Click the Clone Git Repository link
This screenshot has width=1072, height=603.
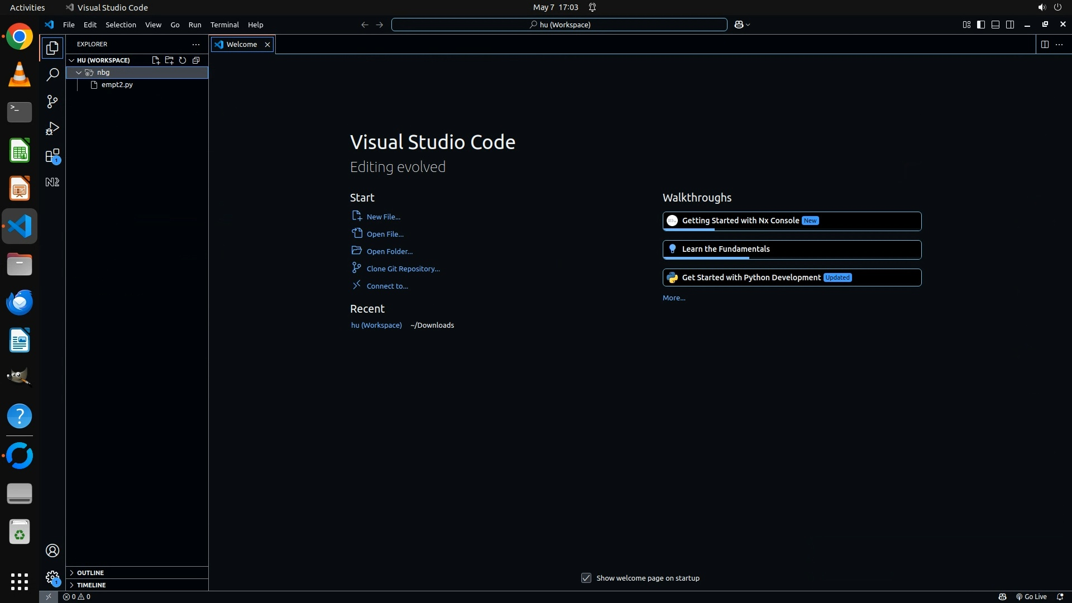403,269
